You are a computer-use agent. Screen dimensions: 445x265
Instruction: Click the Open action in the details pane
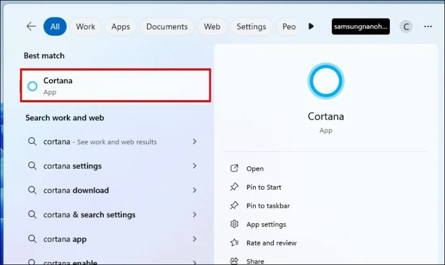click(x=255, y=169)
